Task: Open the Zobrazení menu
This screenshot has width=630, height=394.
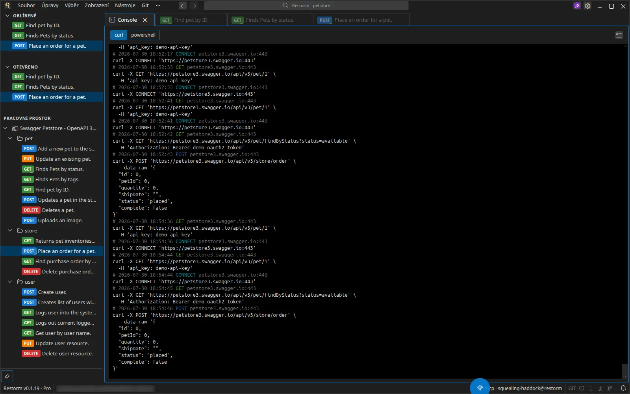Action: tap(97, 6)
